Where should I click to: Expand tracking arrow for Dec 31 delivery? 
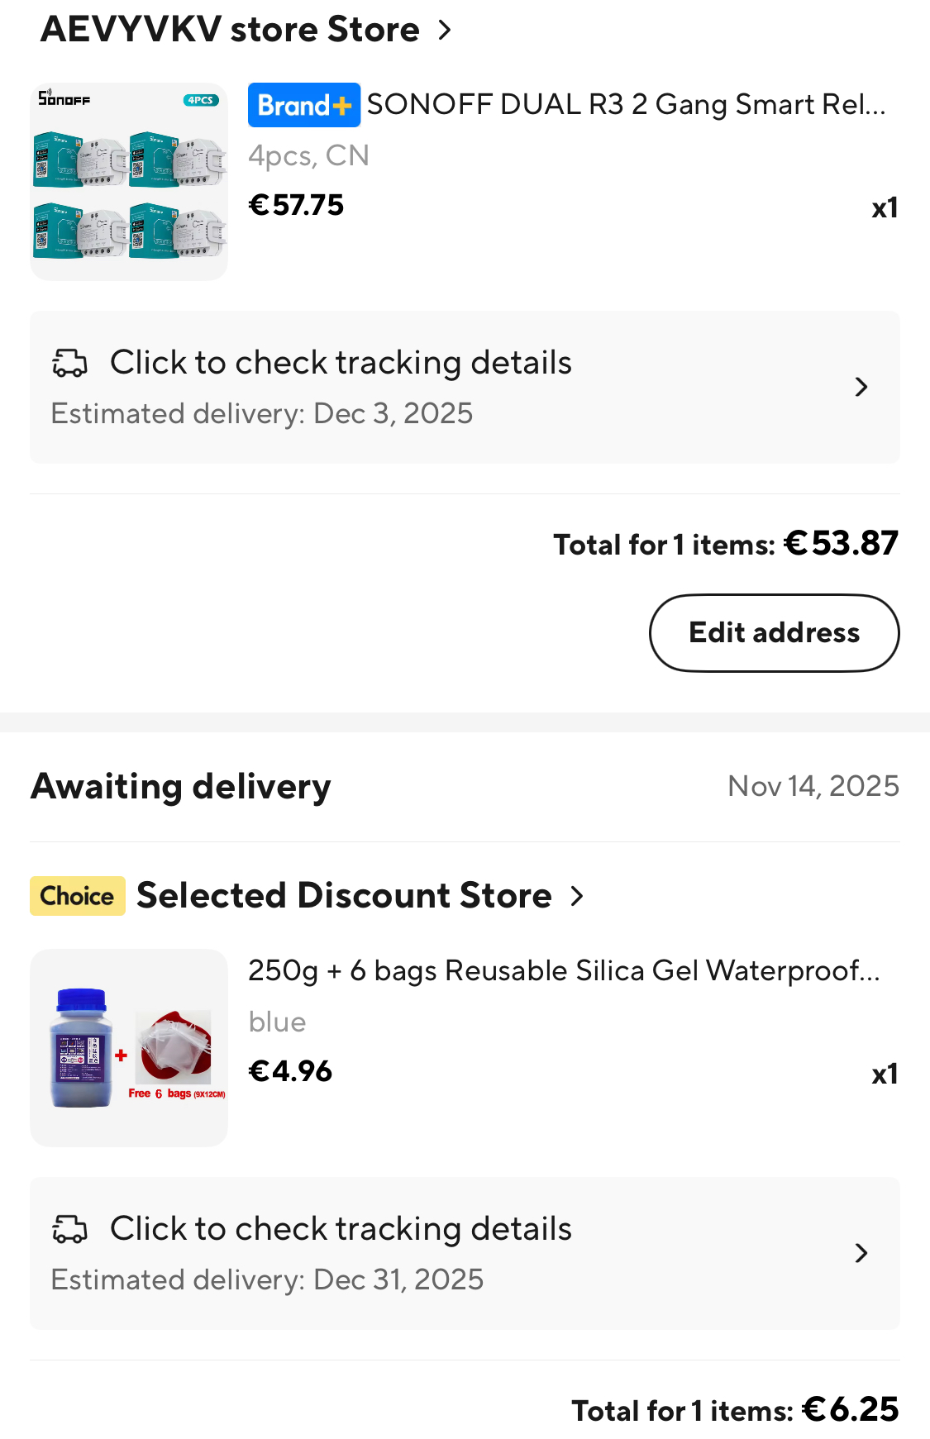point(861,1253)
